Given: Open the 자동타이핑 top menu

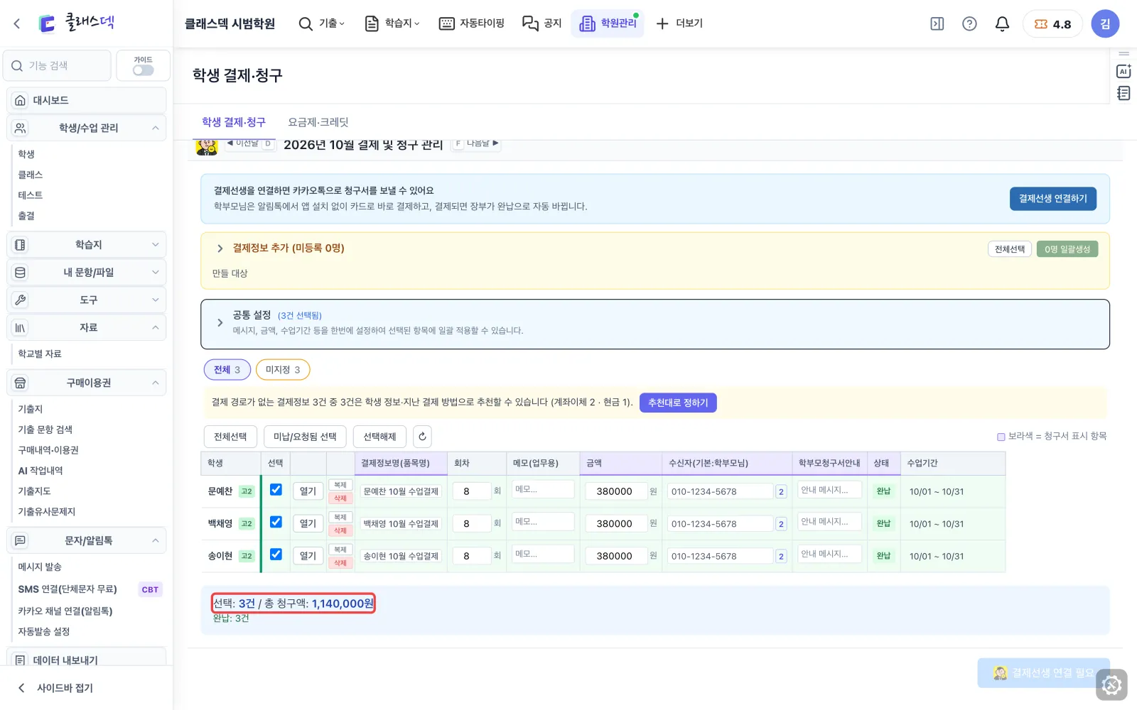Looking at the screenshot, I should pyautogui.click(x=472, y=23).
